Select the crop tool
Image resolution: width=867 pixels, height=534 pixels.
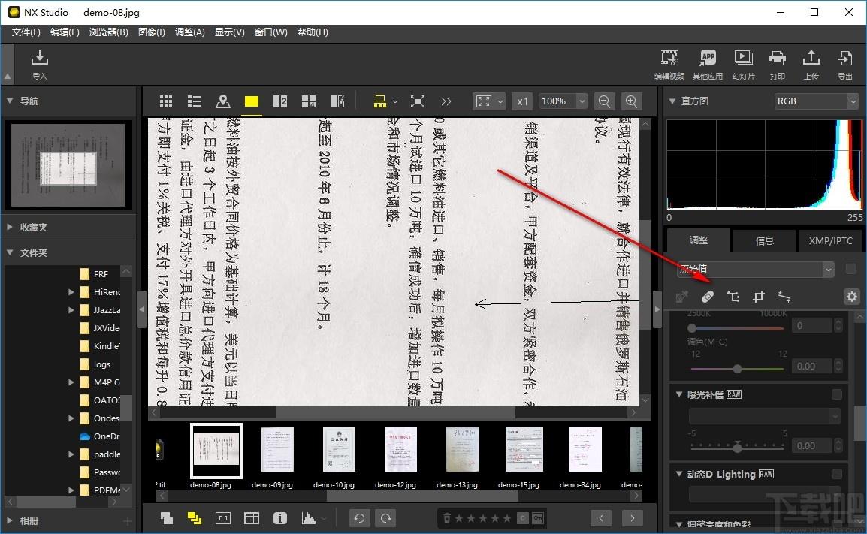[x=759, y=297]
